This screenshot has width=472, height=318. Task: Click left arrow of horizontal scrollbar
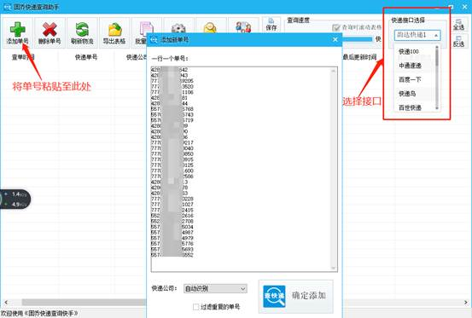5,302
